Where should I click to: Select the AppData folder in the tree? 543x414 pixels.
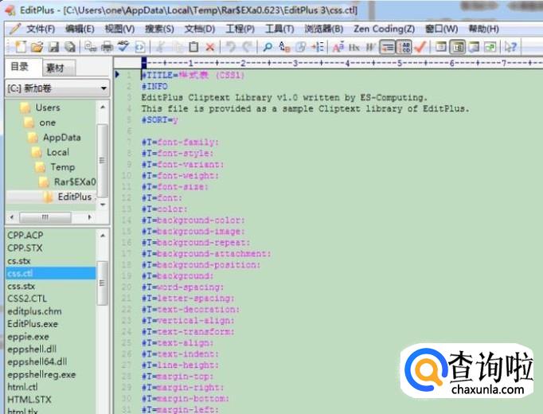(61, 138)
